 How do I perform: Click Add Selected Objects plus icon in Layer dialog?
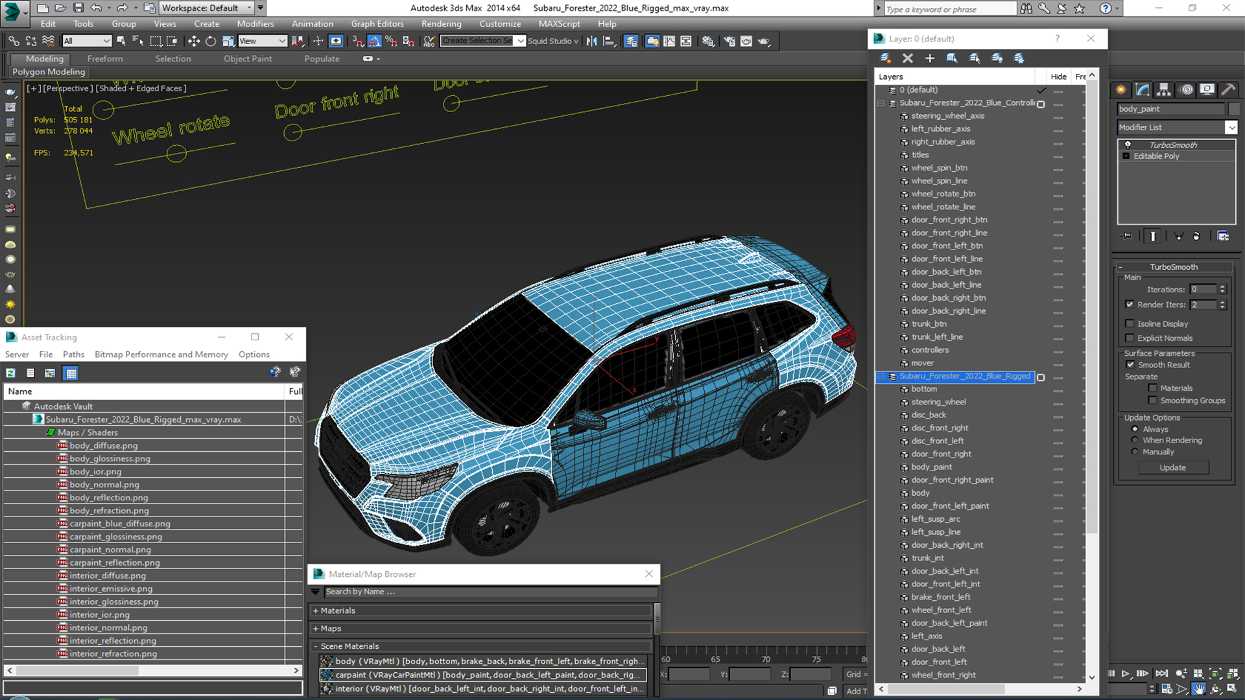click(930, 58)
